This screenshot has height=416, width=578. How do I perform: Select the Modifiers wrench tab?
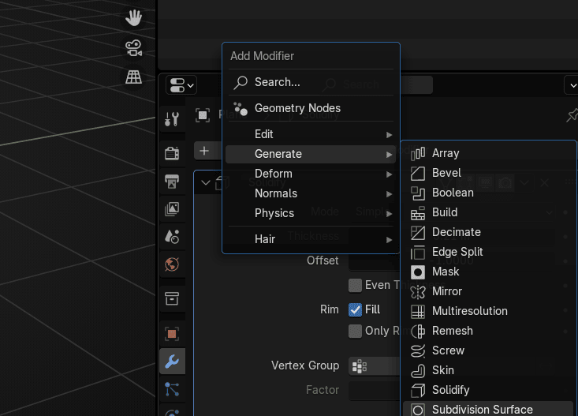(172, 362)
